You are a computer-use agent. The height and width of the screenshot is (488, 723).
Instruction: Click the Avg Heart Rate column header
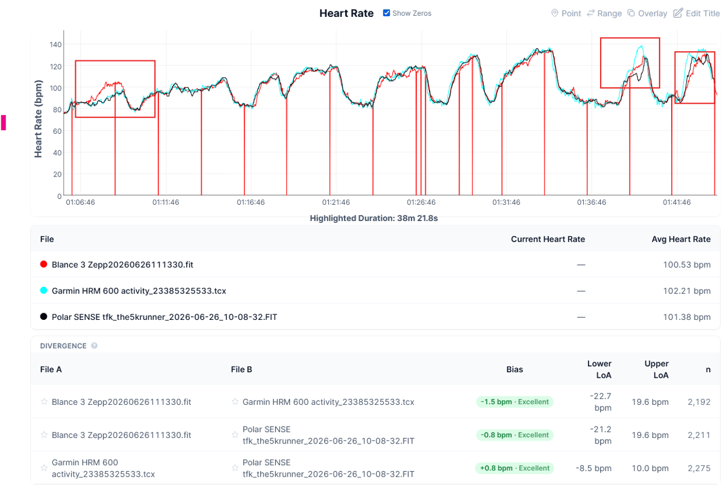point(681,239)
